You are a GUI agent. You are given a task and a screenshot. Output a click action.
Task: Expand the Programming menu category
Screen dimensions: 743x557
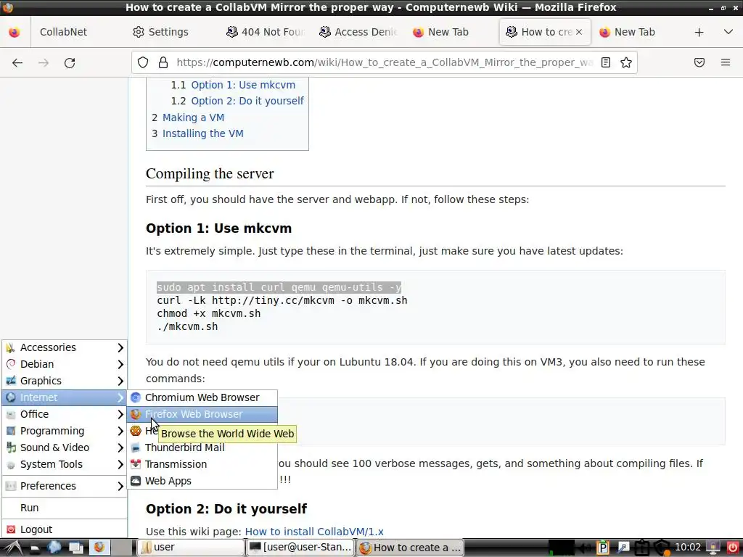pos(65,431)
